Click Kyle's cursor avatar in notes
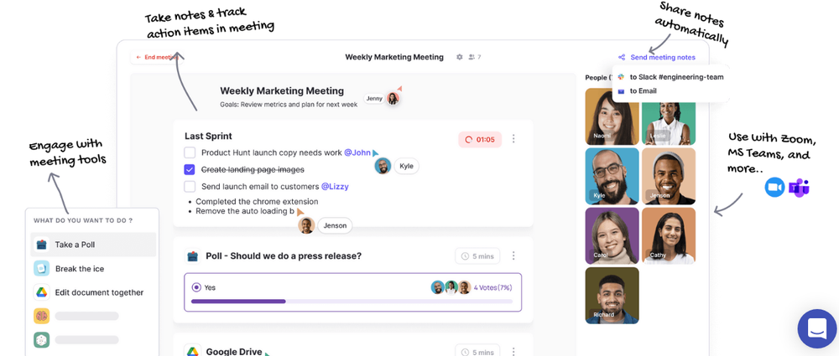This screenshot has width=839, height=356. coord(383,166)
